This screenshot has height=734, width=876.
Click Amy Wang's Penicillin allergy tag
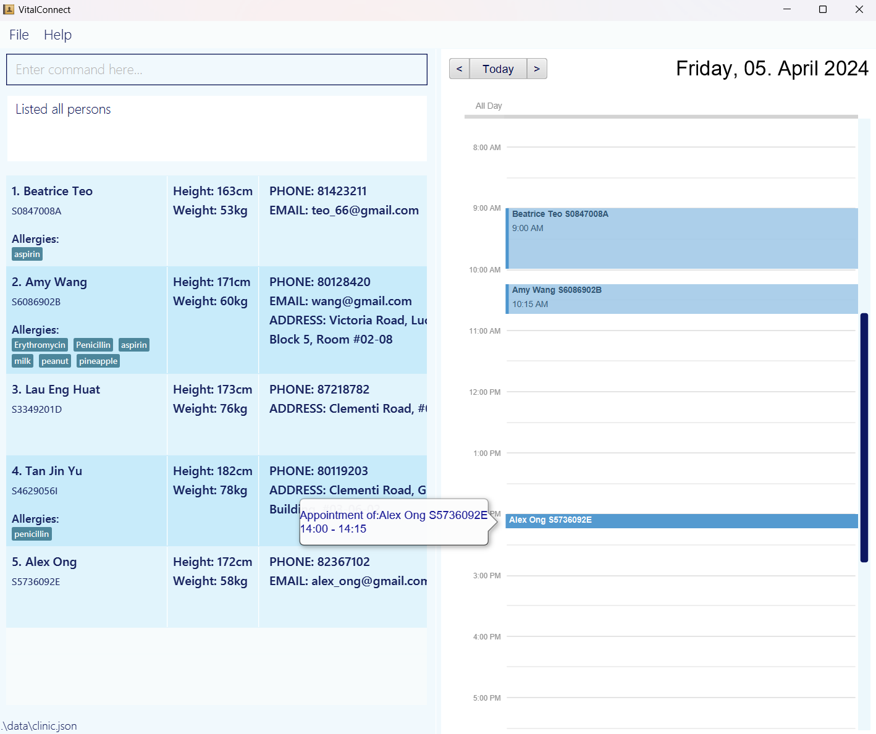tap(93, 345)
